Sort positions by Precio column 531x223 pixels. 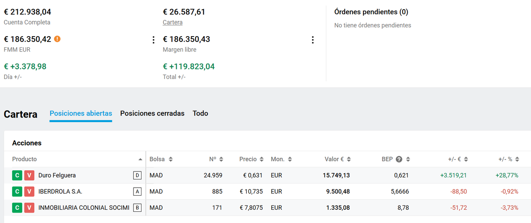[261, 159]
